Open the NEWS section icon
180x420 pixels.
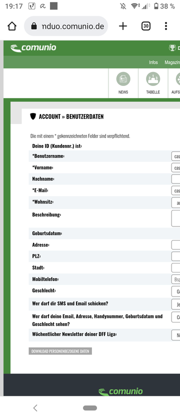pyautogui.click(x=123, y=83)
